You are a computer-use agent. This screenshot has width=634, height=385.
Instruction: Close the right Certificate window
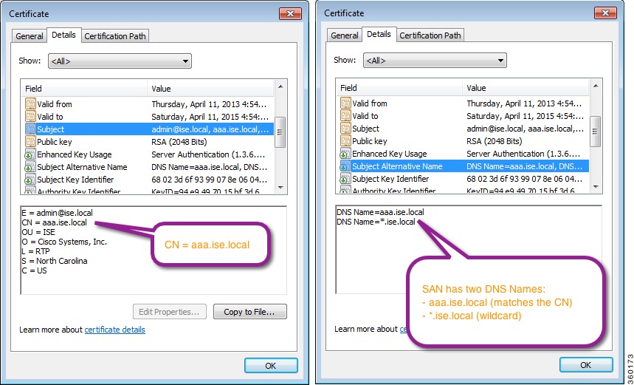[x=605, y=13]
